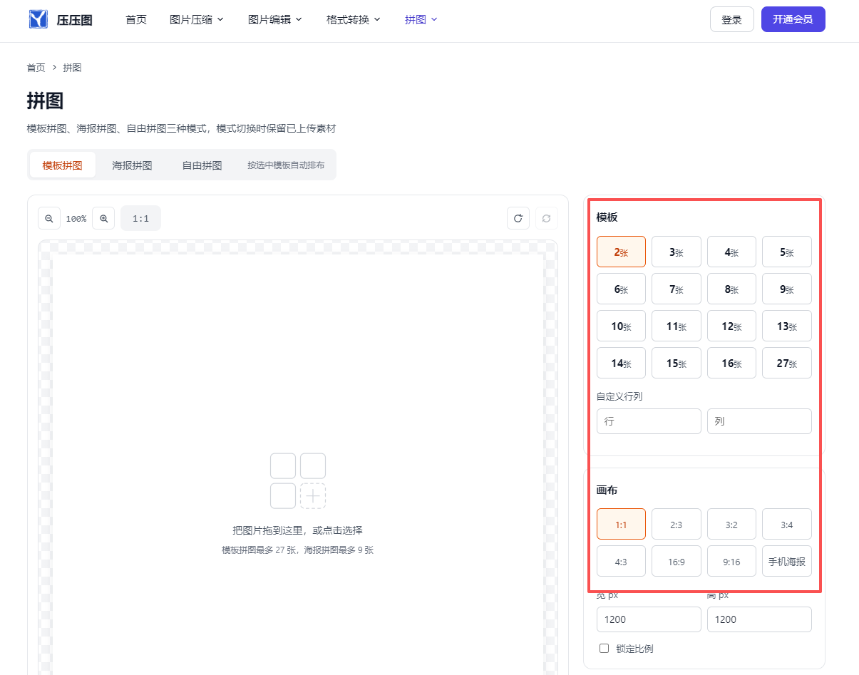Choose the 手机海报 canvas preset
Screen dimensions: 859x675
pos(787,561)
